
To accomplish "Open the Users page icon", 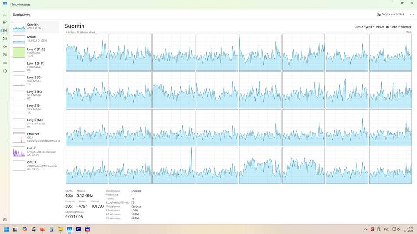I will coord(5,55).
